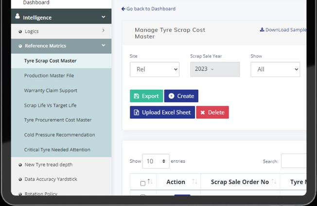Tick the select-all checkbox in table header
Image resolution: width=317 pixels, height=206 pixels.
tap(142, 183)
